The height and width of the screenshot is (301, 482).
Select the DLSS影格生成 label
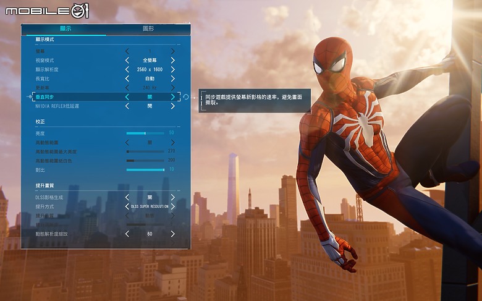(49, 197)
